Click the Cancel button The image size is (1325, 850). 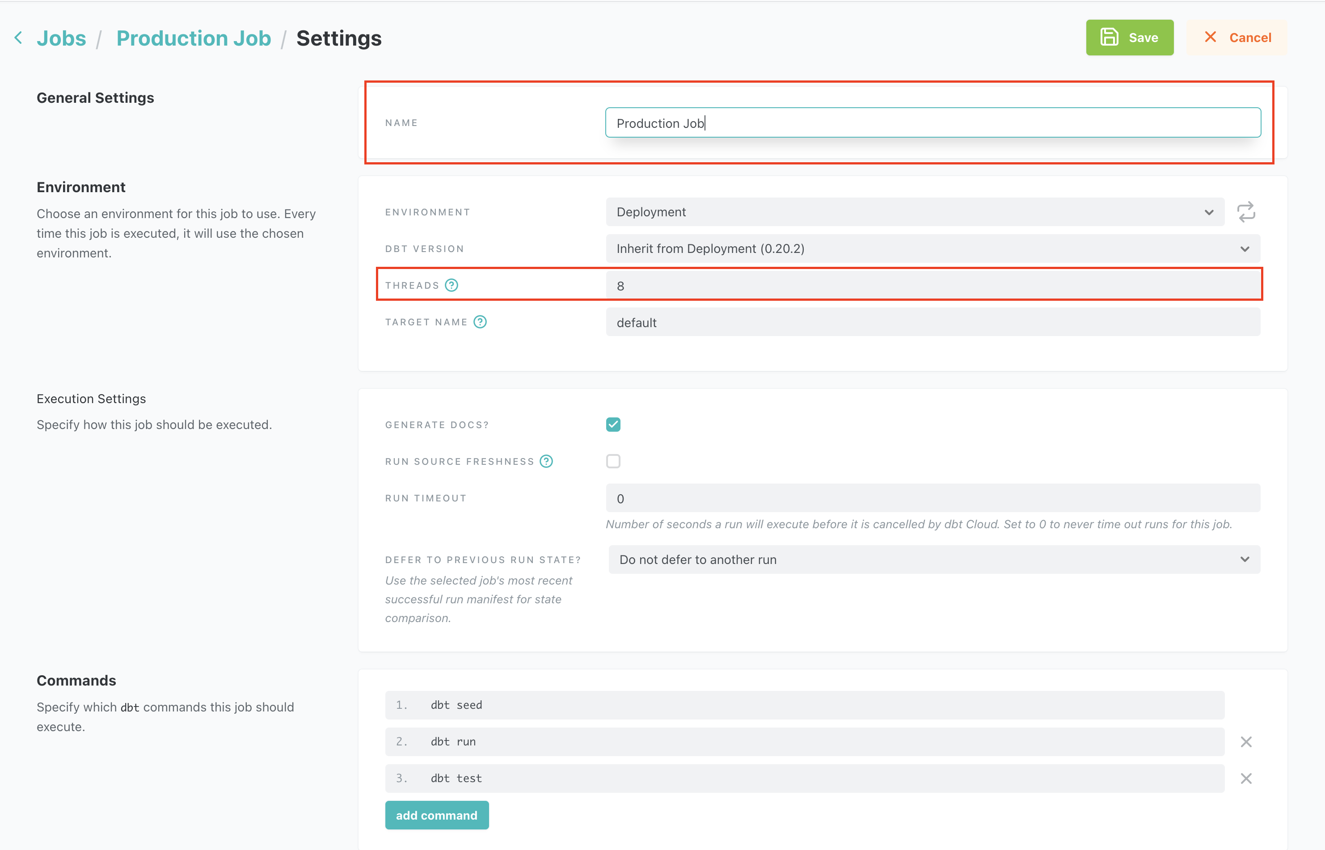pos(1237,38)
